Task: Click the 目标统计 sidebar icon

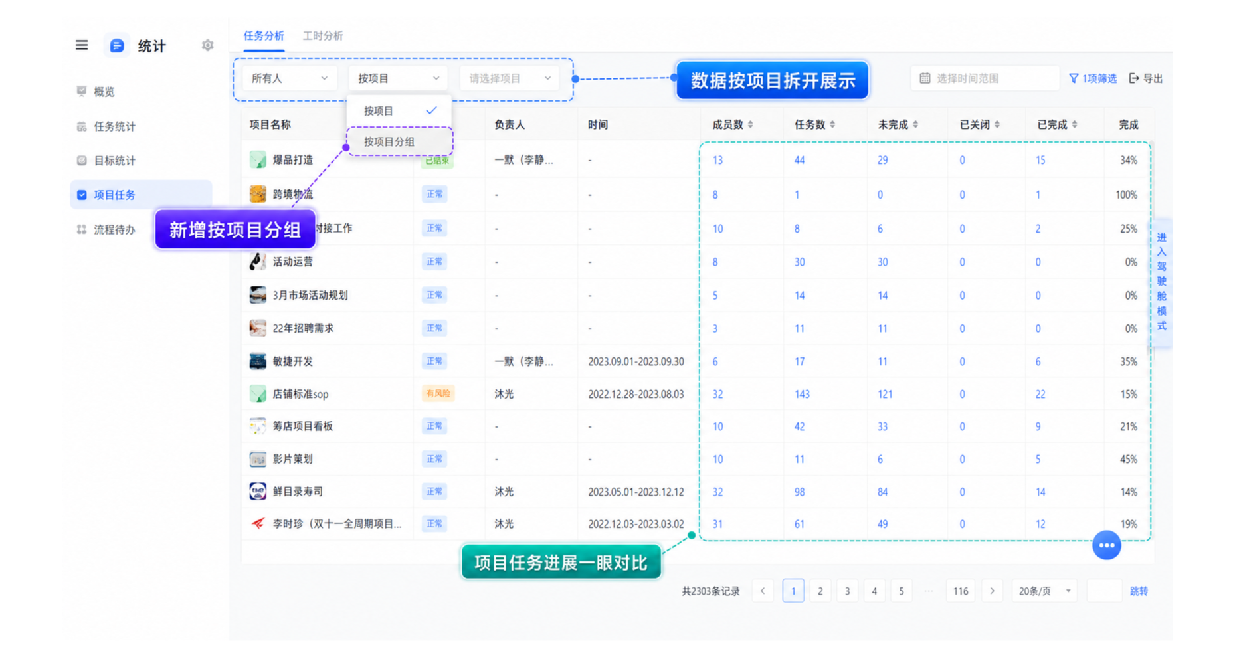Action: (82, 161)
